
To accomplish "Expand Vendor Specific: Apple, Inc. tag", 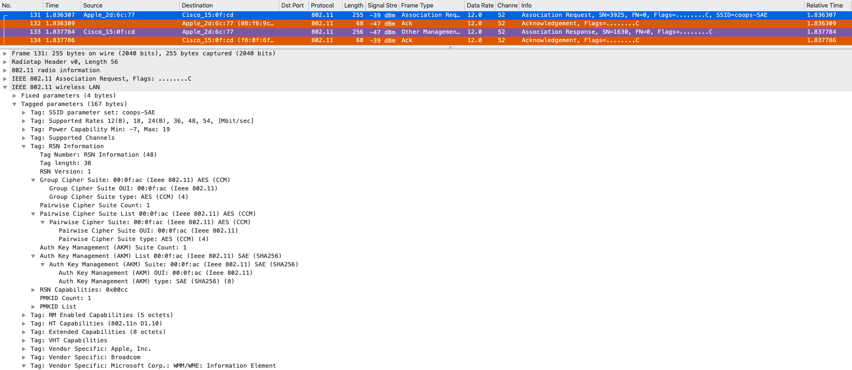I will coord(24,349).
